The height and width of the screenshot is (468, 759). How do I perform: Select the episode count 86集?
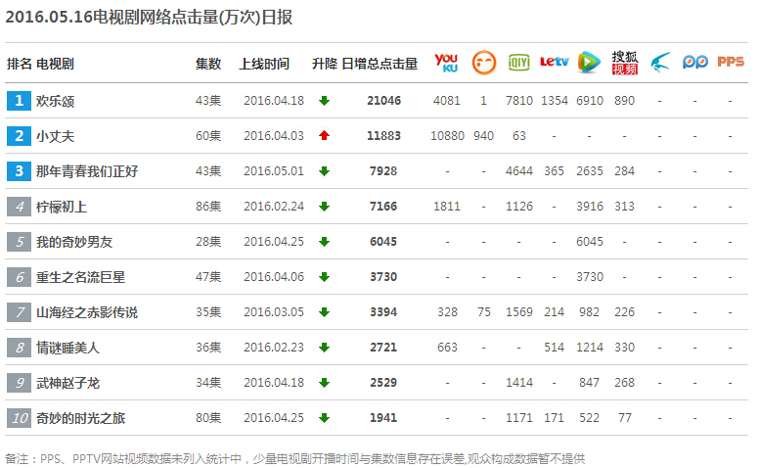(208, 207)
